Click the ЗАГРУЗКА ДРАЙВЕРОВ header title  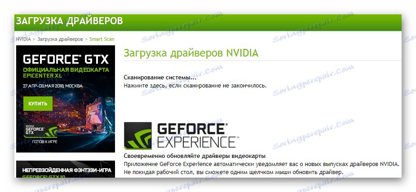coord(70,21)
